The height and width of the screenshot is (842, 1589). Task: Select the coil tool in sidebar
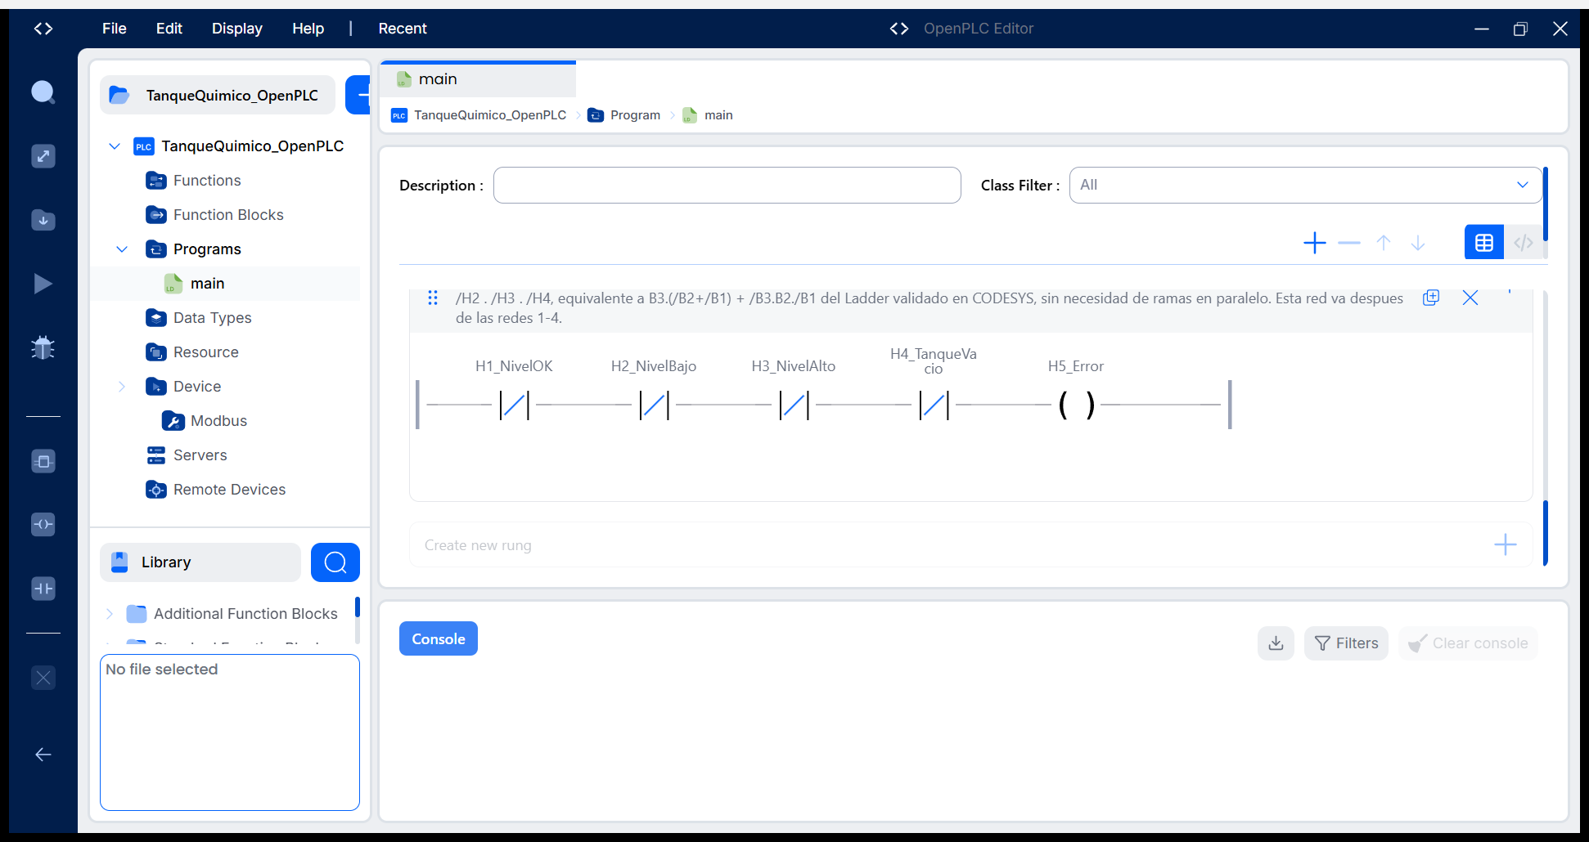point(43,524)
